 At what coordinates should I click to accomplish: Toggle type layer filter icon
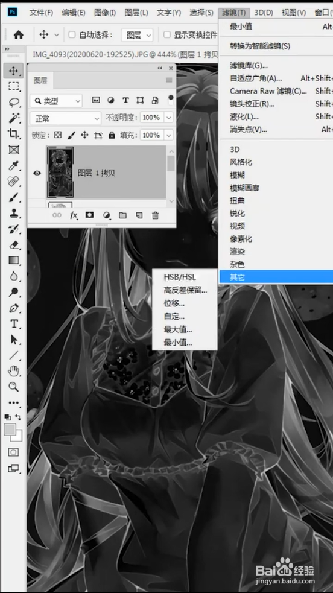coord(125,100)
